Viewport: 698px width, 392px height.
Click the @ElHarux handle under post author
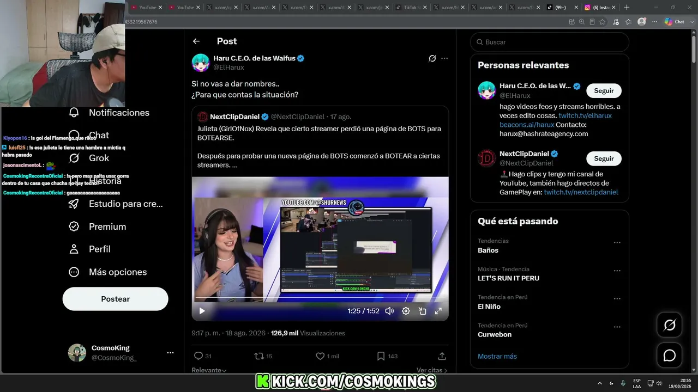tap(228, 68)
